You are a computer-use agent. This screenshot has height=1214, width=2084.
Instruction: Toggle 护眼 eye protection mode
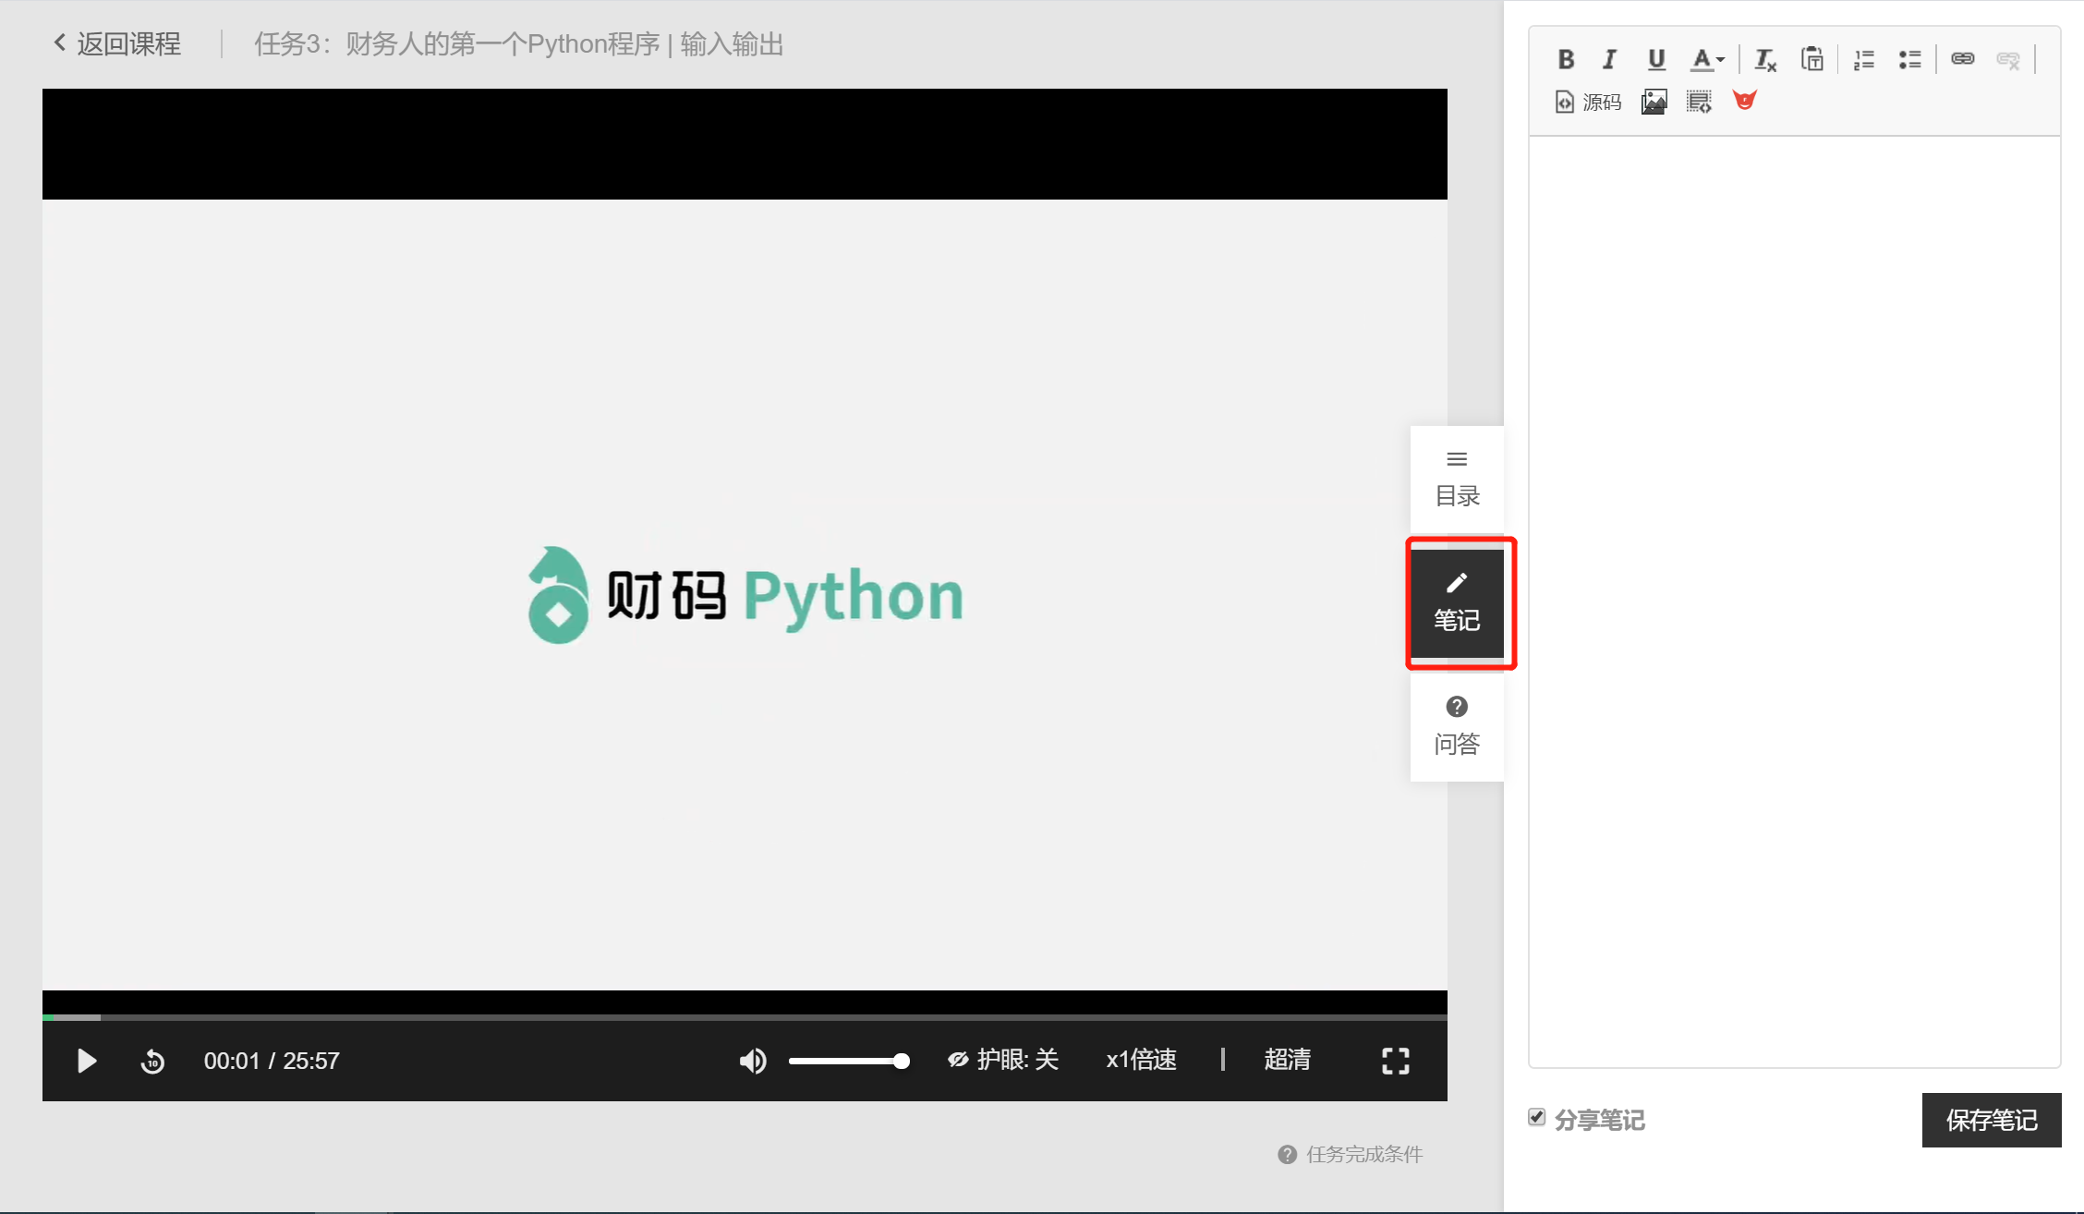click(1003, 1060)
